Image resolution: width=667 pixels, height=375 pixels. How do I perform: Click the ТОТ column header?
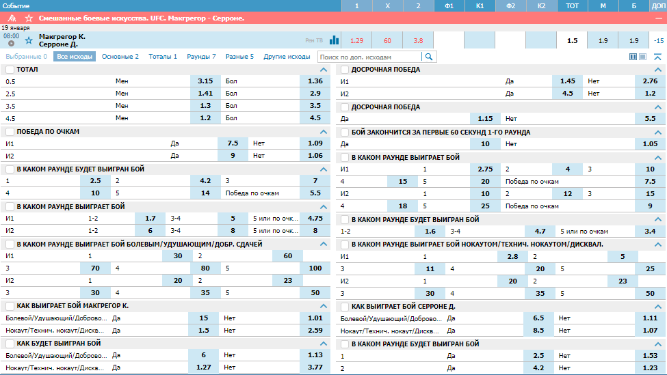point(572,5)
